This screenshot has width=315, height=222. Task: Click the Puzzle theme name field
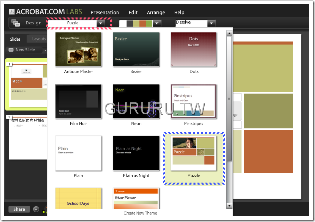click(x=72, y=23)
